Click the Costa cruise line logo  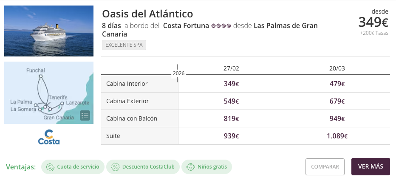(49, 137)
